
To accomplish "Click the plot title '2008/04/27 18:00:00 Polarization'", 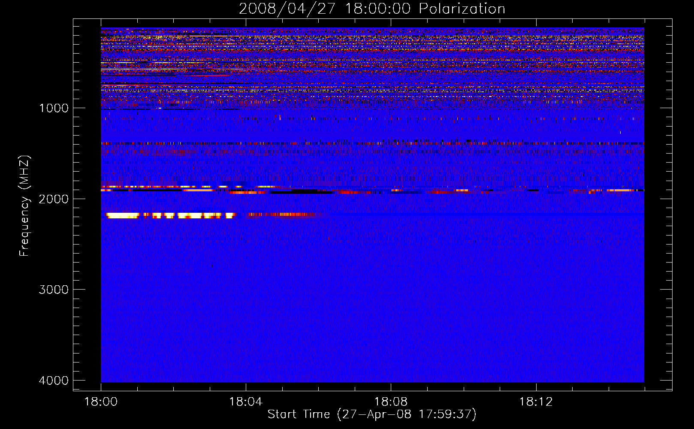I will point(371,9).
